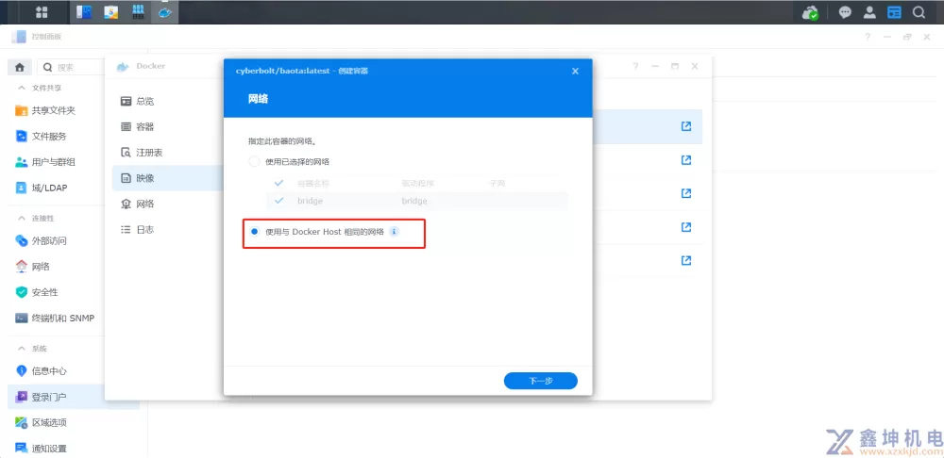Image resolution: width=944 pixels, height=458 pixels.
Task: Open the main menu grid icon
Action: [x=42, y=12]
